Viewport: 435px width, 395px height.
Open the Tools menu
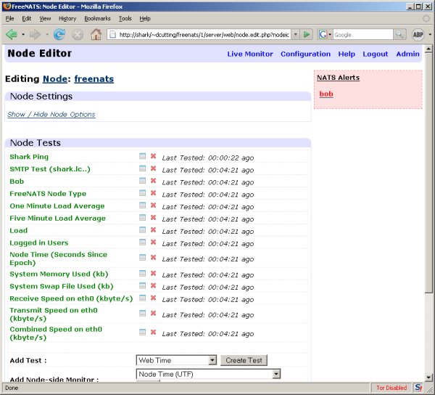point(125,19)
